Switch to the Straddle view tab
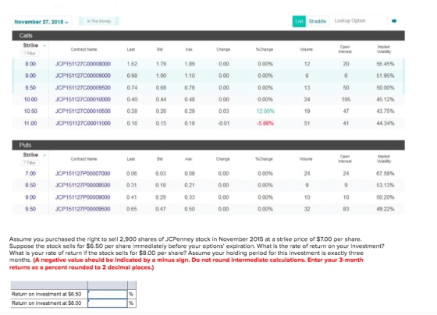Image resolution: width=437 pixels, height=315 pixels. 318,21
